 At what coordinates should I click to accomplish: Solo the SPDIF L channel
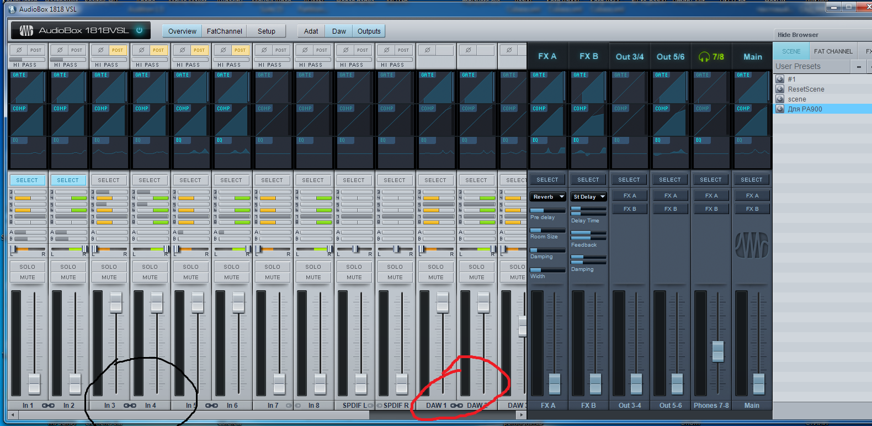[x=354, y=267]
